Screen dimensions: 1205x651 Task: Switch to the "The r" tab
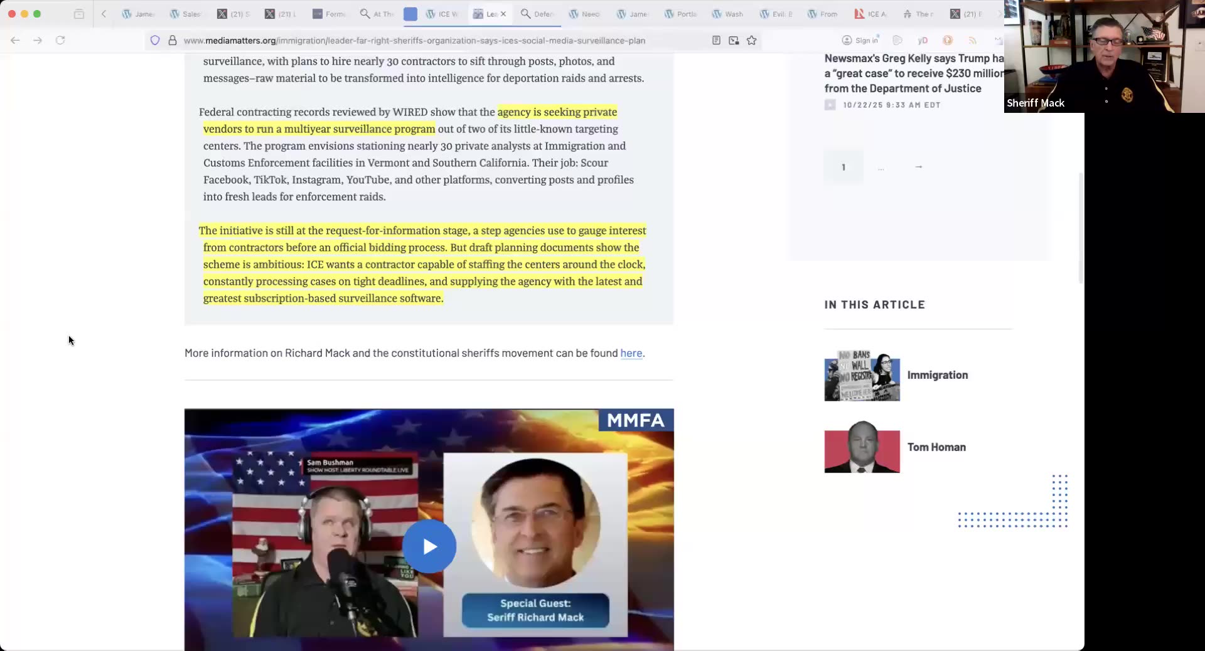click(919, 14)
